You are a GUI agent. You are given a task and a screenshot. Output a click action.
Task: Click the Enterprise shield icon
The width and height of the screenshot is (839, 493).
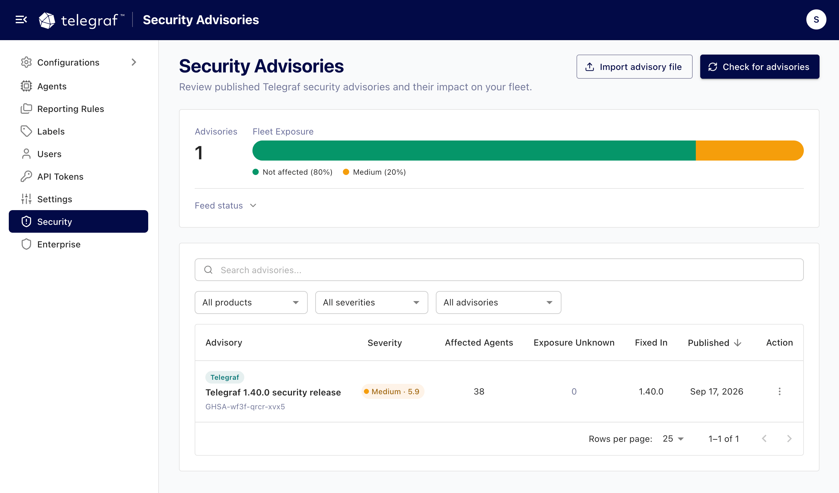[26, 244]
